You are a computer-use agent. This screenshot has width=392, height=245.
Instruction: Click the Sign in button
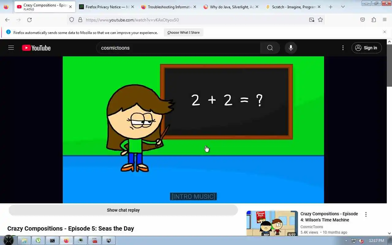[367, 48]
